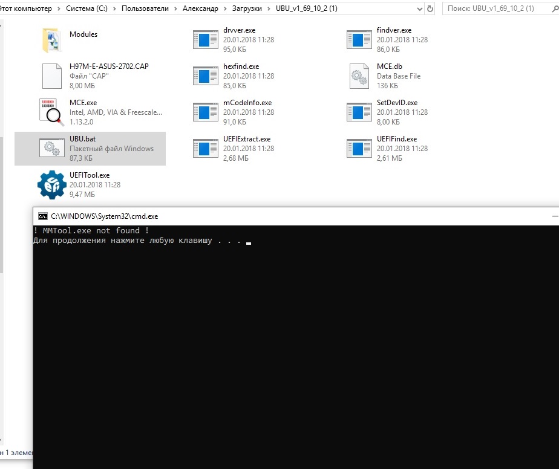Click the MCE.exe file name
Image resolution: width=559 pixels, height=469 pixels.
[83, 103]
